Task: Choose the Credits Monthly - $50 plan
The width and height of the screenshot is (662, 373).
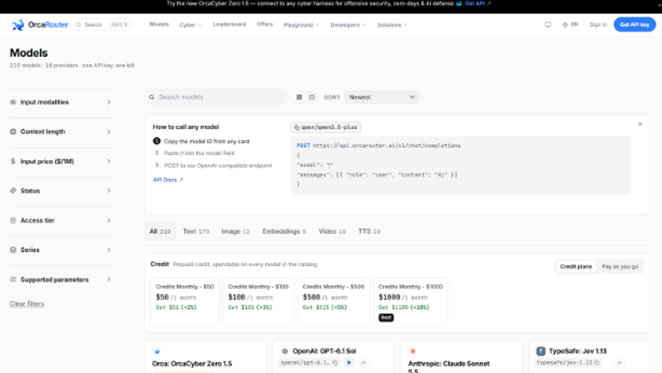Action: click(185, 302)
